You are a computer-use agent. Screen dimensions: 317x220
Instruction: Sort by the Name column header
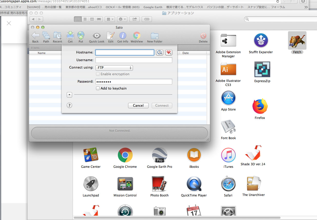[42, 53]
